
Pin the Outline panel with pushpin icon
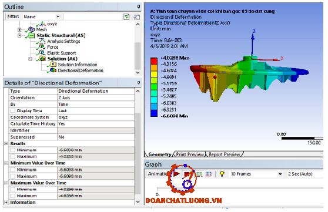(x=138, y=7)
